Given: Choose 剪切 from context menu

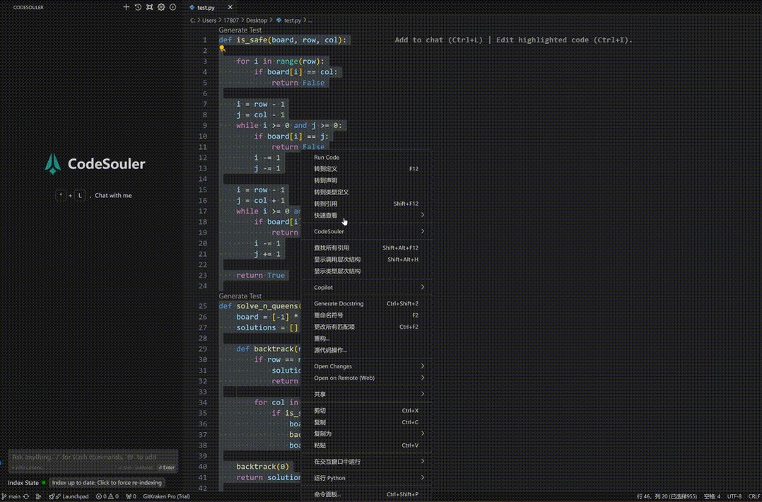Looking at the screenshot, I should 367,411.
